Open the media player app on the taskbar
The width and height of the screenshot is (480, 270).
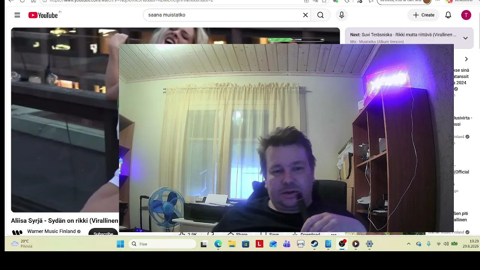pyautogui.click(x=355, y=244)
